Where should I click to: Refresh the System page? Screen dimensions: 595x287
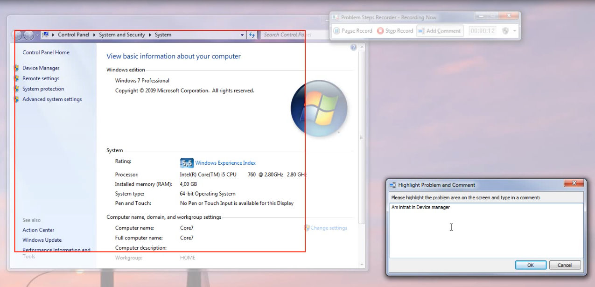252,35
